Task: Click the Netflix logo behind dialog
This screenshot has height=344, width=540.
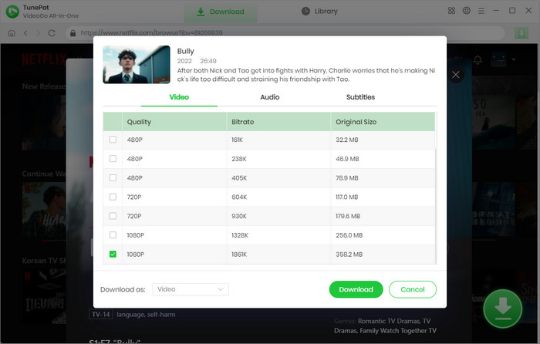Action: click(x=44, y=59)
